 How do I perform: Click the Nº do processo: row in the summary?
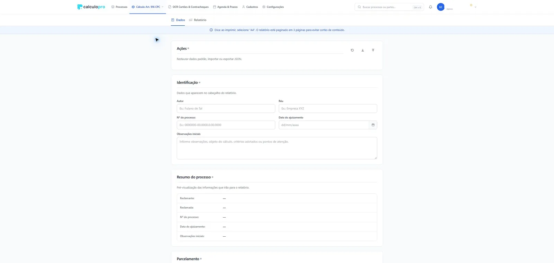[277, 217]
